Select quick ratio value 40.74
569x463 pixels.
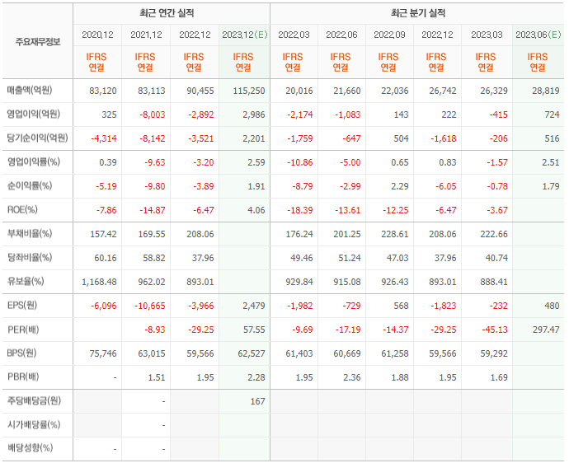(496, 258)
